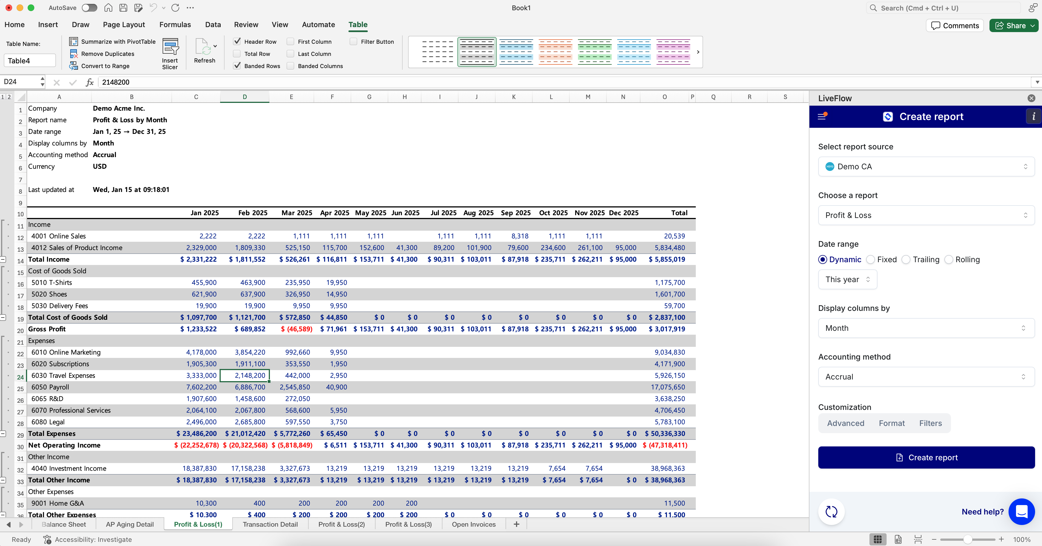Screen dimensions: 1042x546
Task: Click the LiveFlow info icon
Action: (1033, 116)
